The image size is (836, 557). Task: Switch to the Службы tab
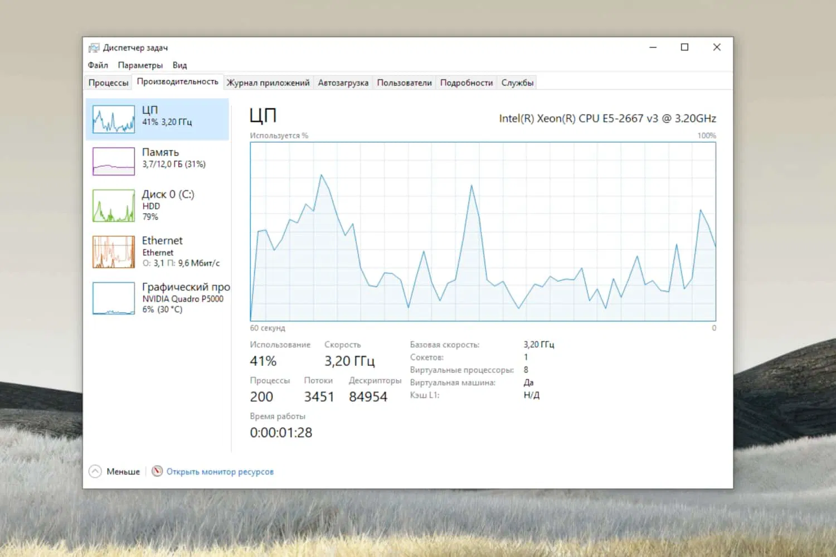coord(517,83)
